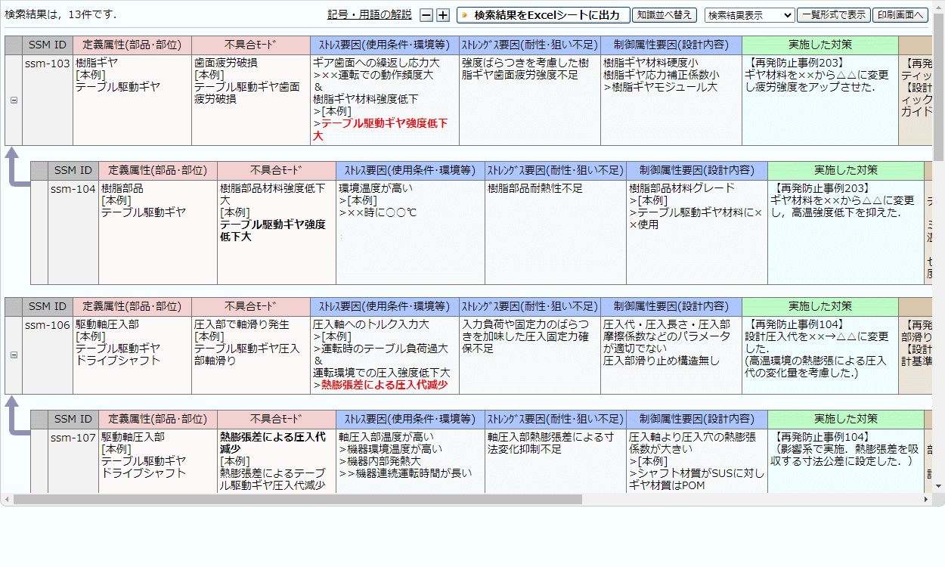Click 検索結果をExcelシートに出力 button

pos(543,15)
